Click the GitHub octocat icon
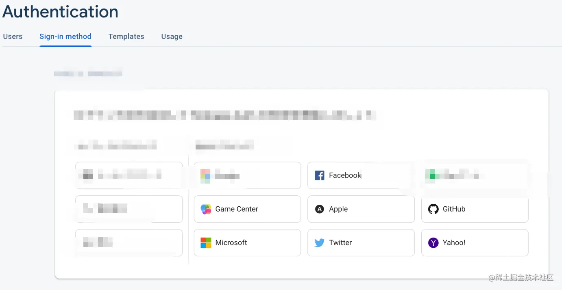 pos(433,209)
